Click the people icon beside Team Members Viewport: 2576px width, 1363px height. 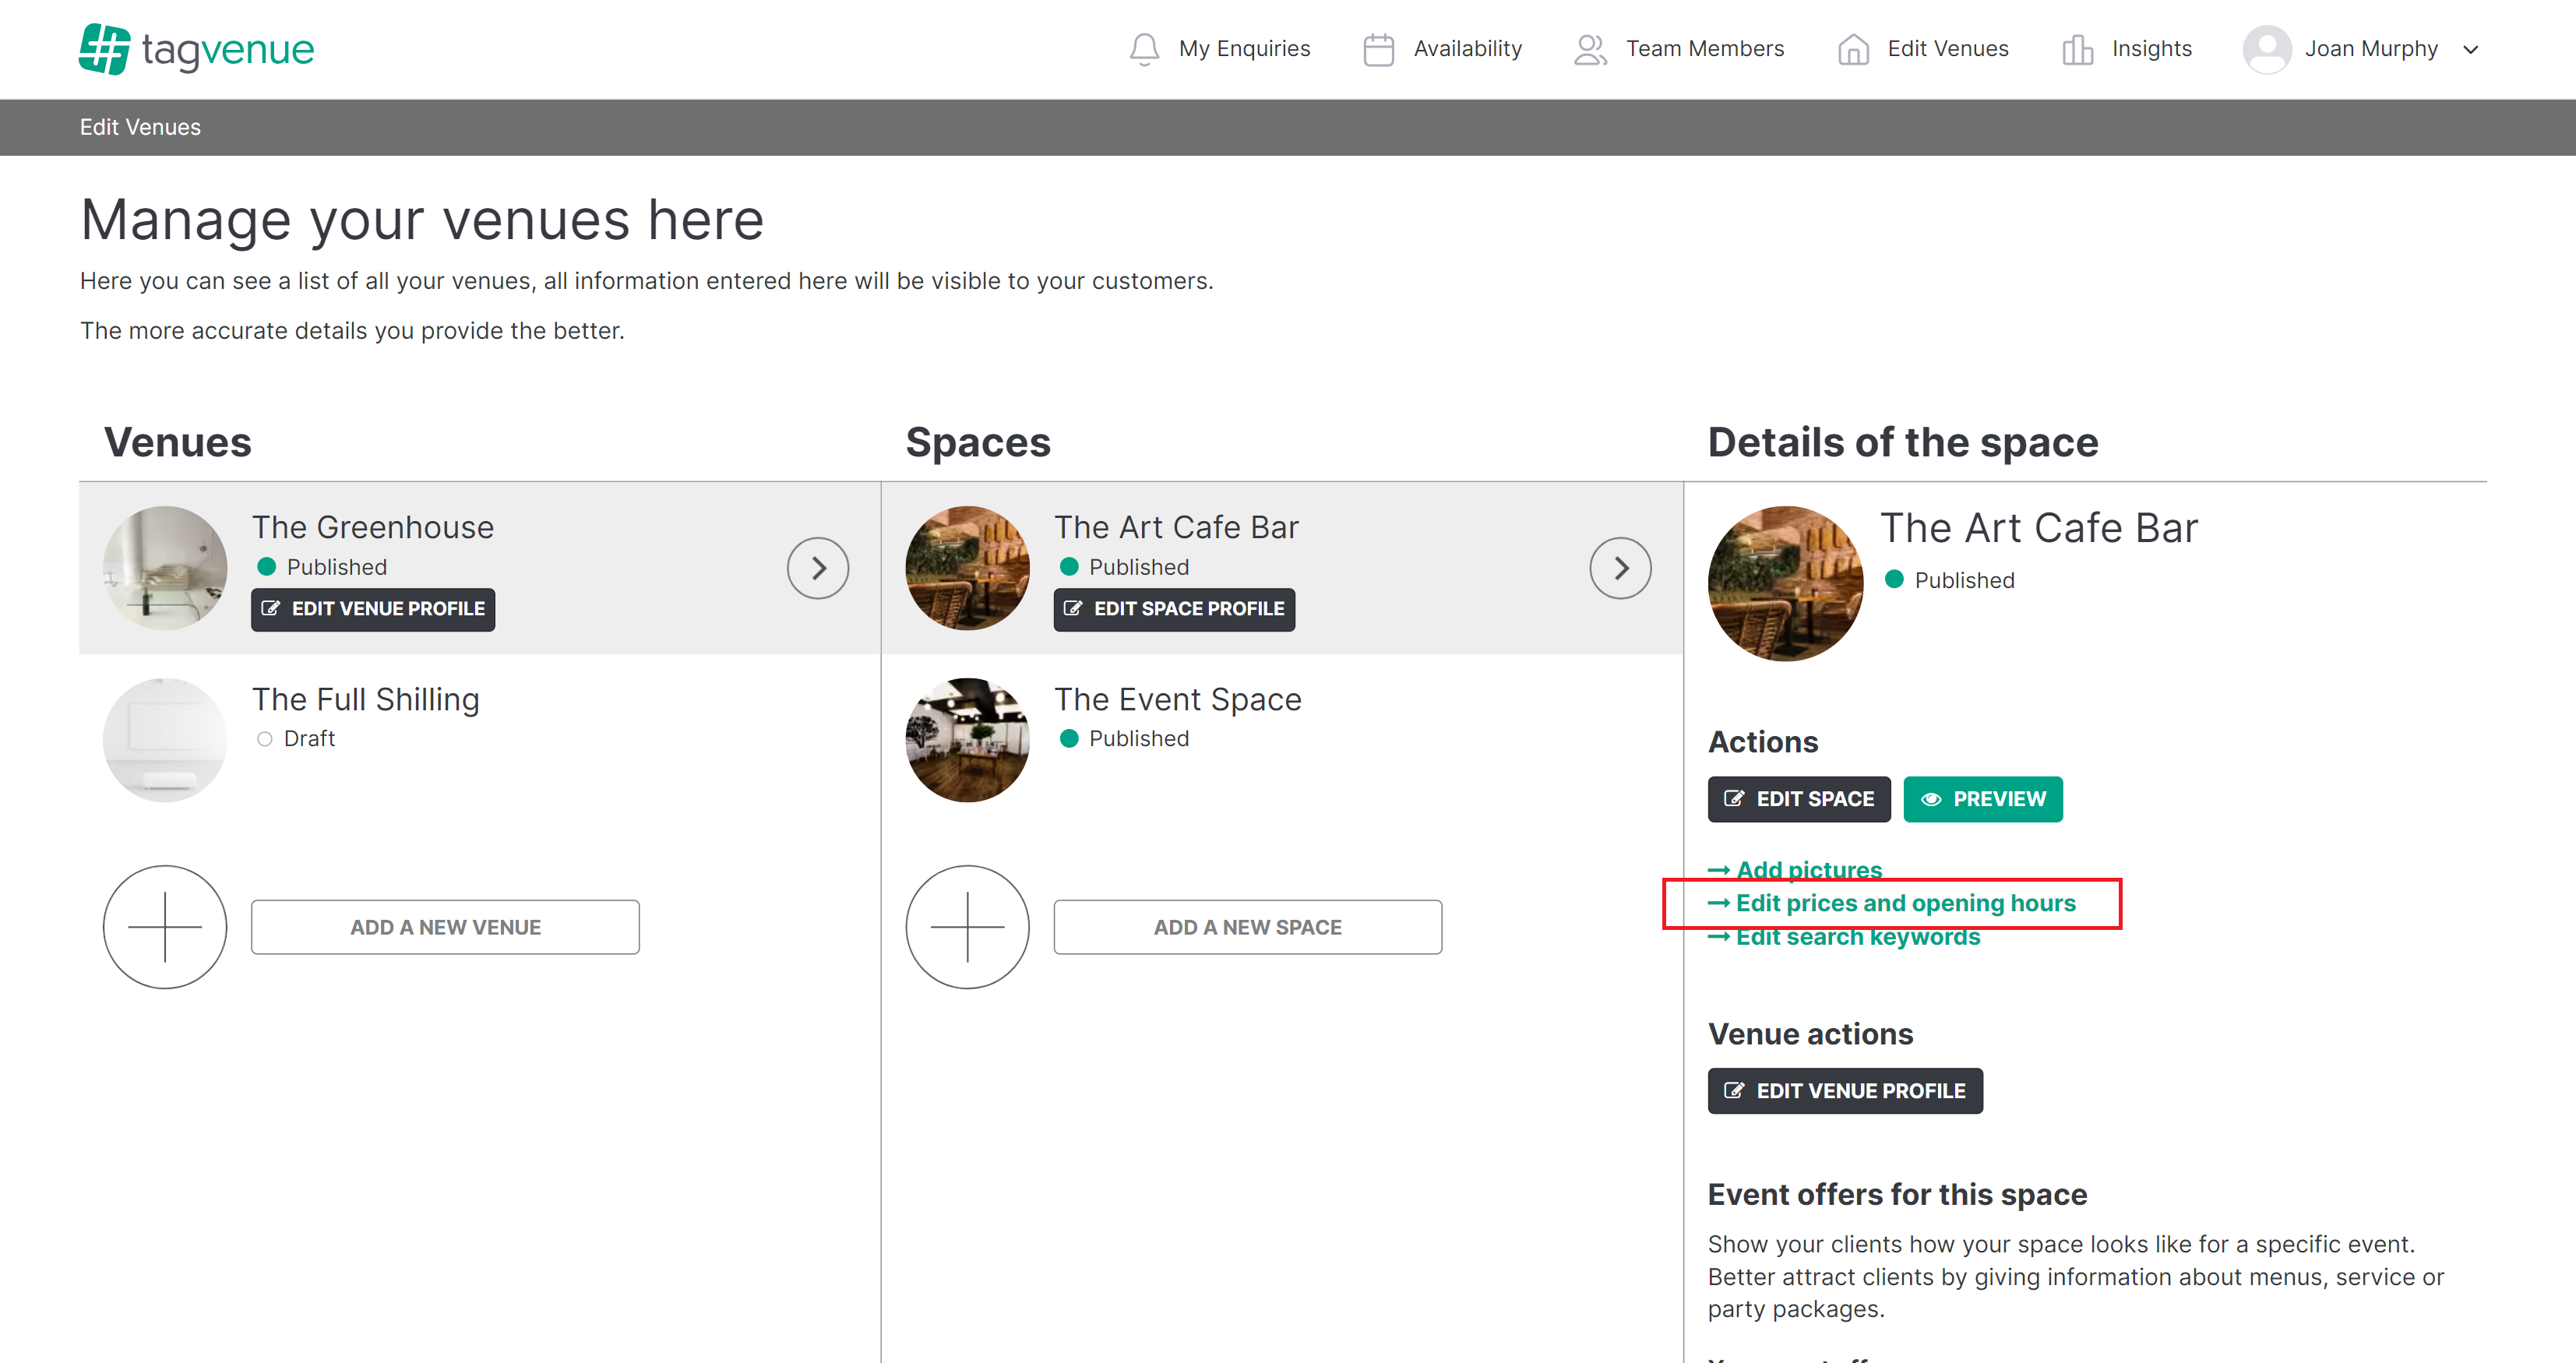tap(1590, 49)
